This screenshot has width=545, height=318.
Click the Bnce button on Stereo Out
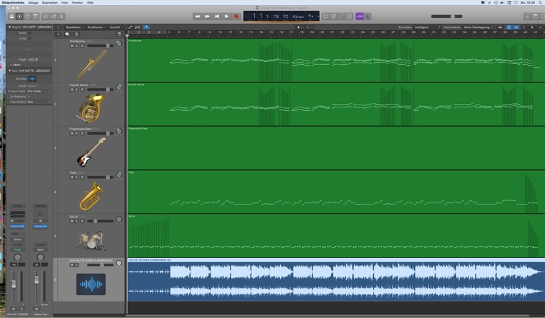[44, 304]
